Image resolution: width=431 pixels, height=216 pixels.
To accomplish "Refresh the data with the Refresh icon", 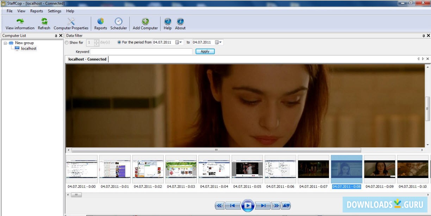I will [x=44, y=24].
